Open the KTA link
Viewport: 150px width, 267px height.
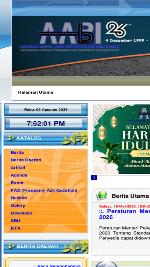pyautogui.click(x=16, y=228)
